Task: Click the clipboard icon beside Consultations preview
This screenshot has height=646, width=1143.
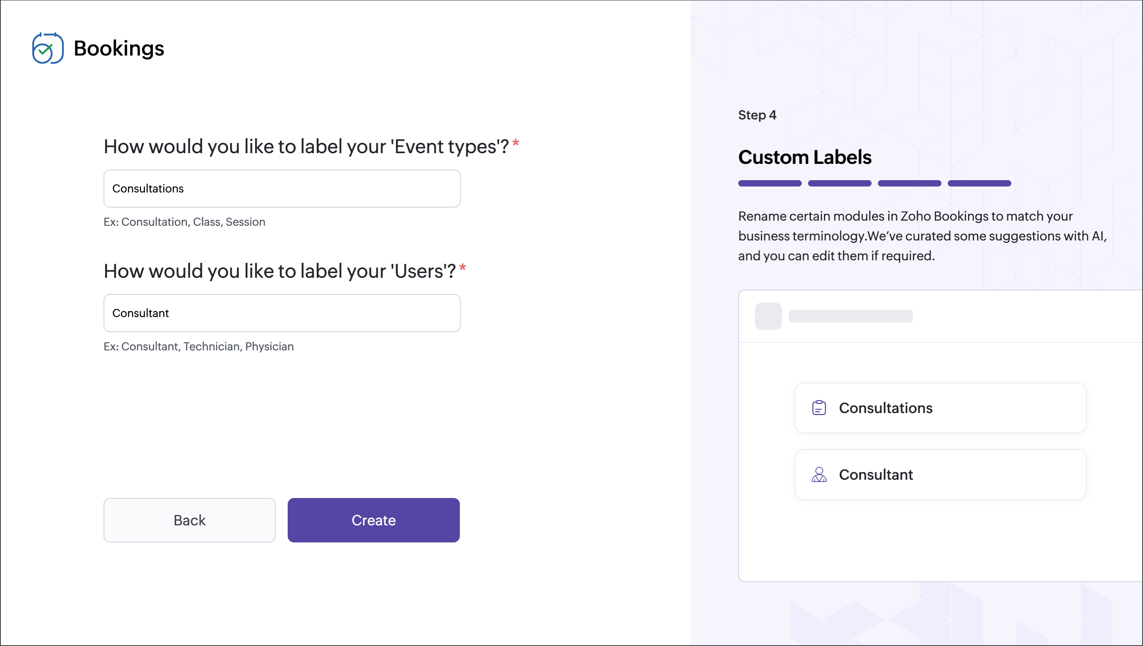Action: tap(819, 408)
